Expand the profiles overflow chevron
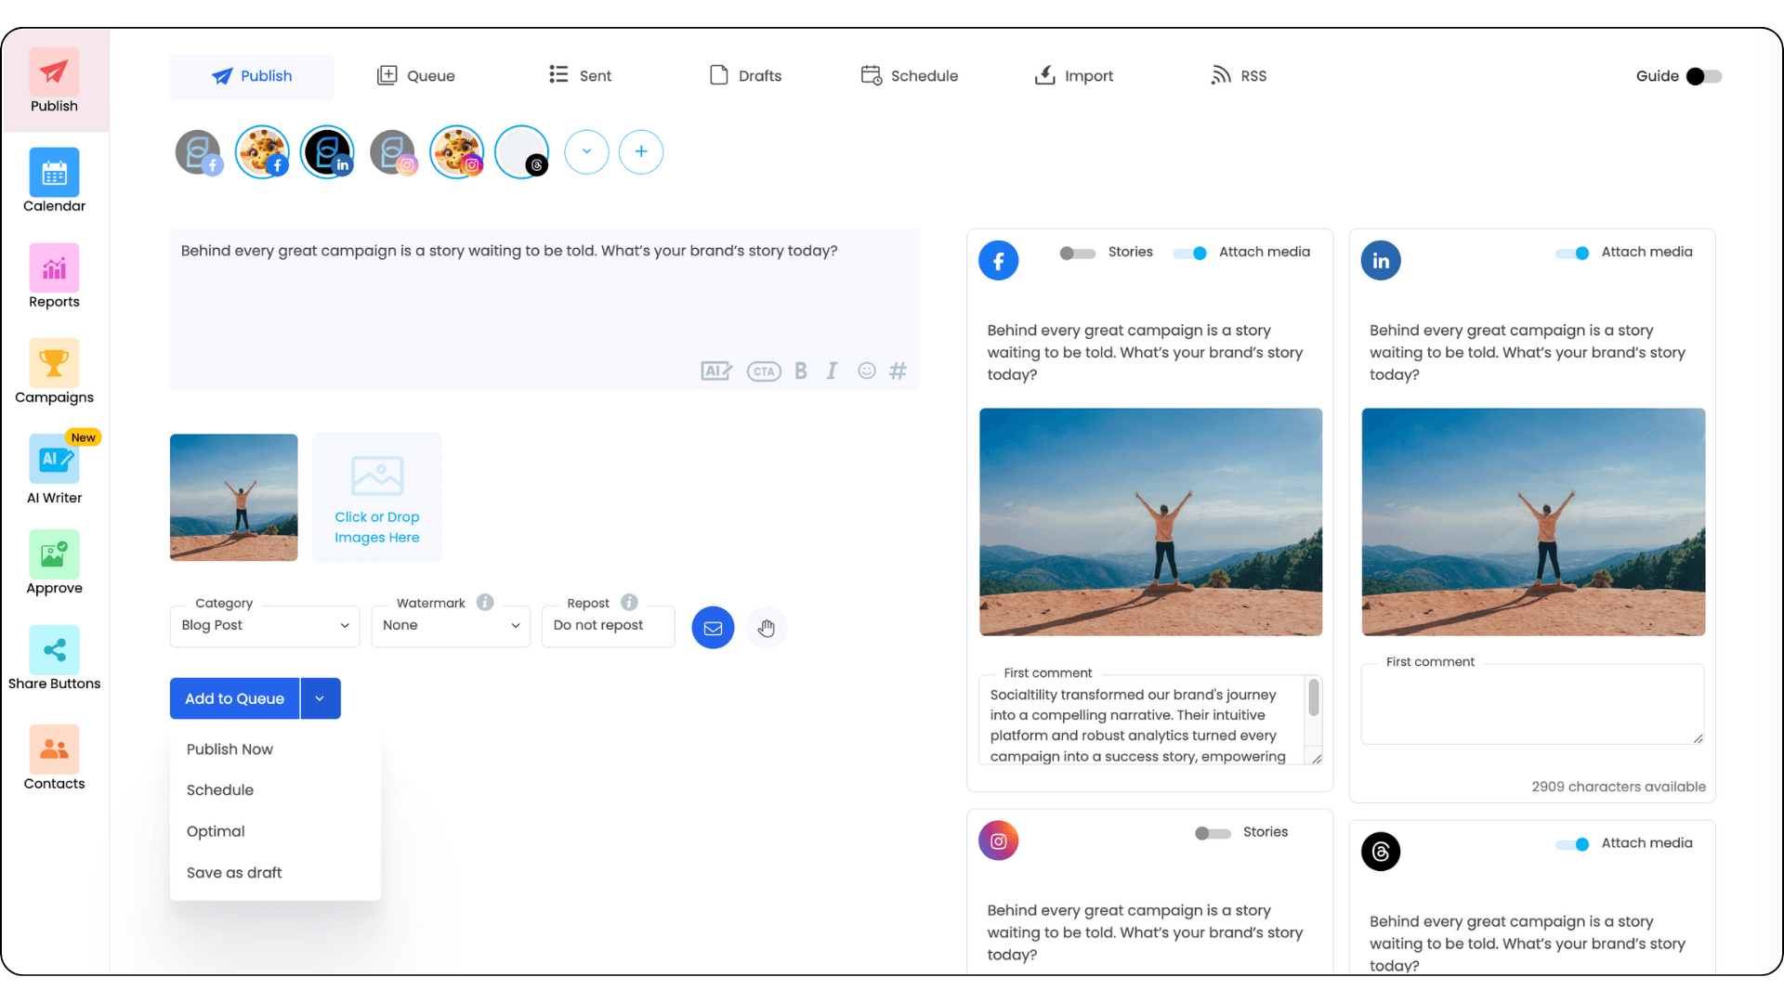Screen dimensions: 1784x1003 pos(586,151)
